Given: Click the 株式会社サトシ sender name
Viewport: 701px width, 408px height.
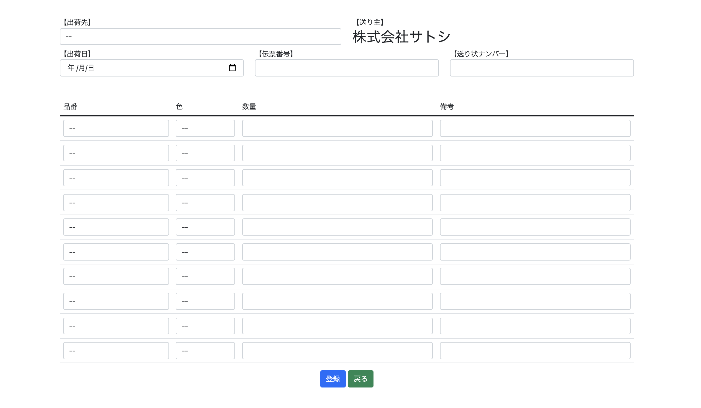Looking at the screenshot, I should point(401,37).
